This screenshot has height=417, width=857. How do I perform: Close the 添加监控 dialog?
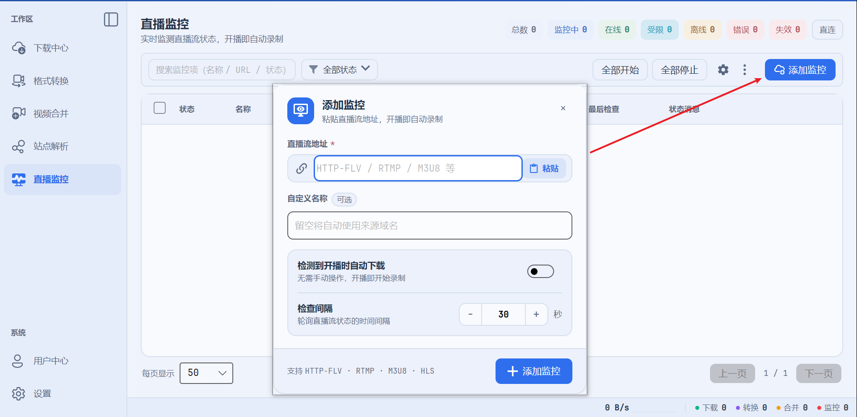(x=563, y=108)
